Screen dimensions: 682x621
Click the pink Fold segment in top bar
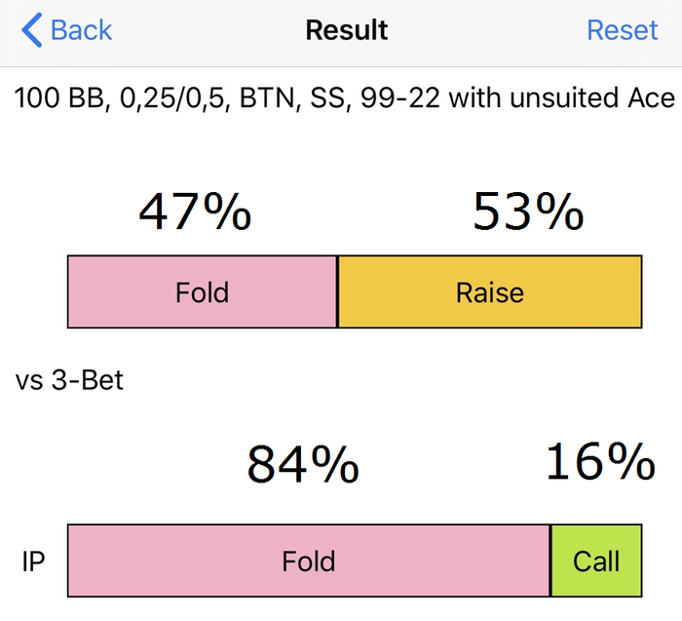pyautogui.click(x=203, y=291)
